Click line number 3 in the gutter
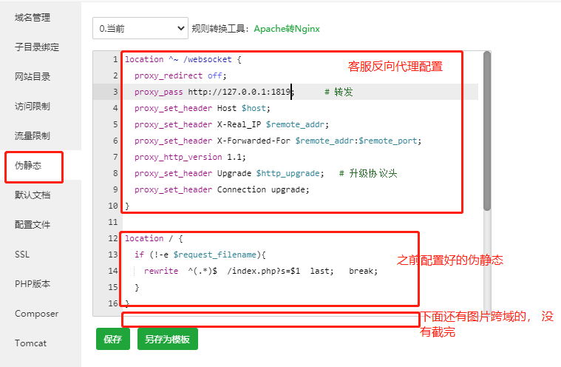The width and height of the screenshot is (561, 367). (x=115, y=92)
